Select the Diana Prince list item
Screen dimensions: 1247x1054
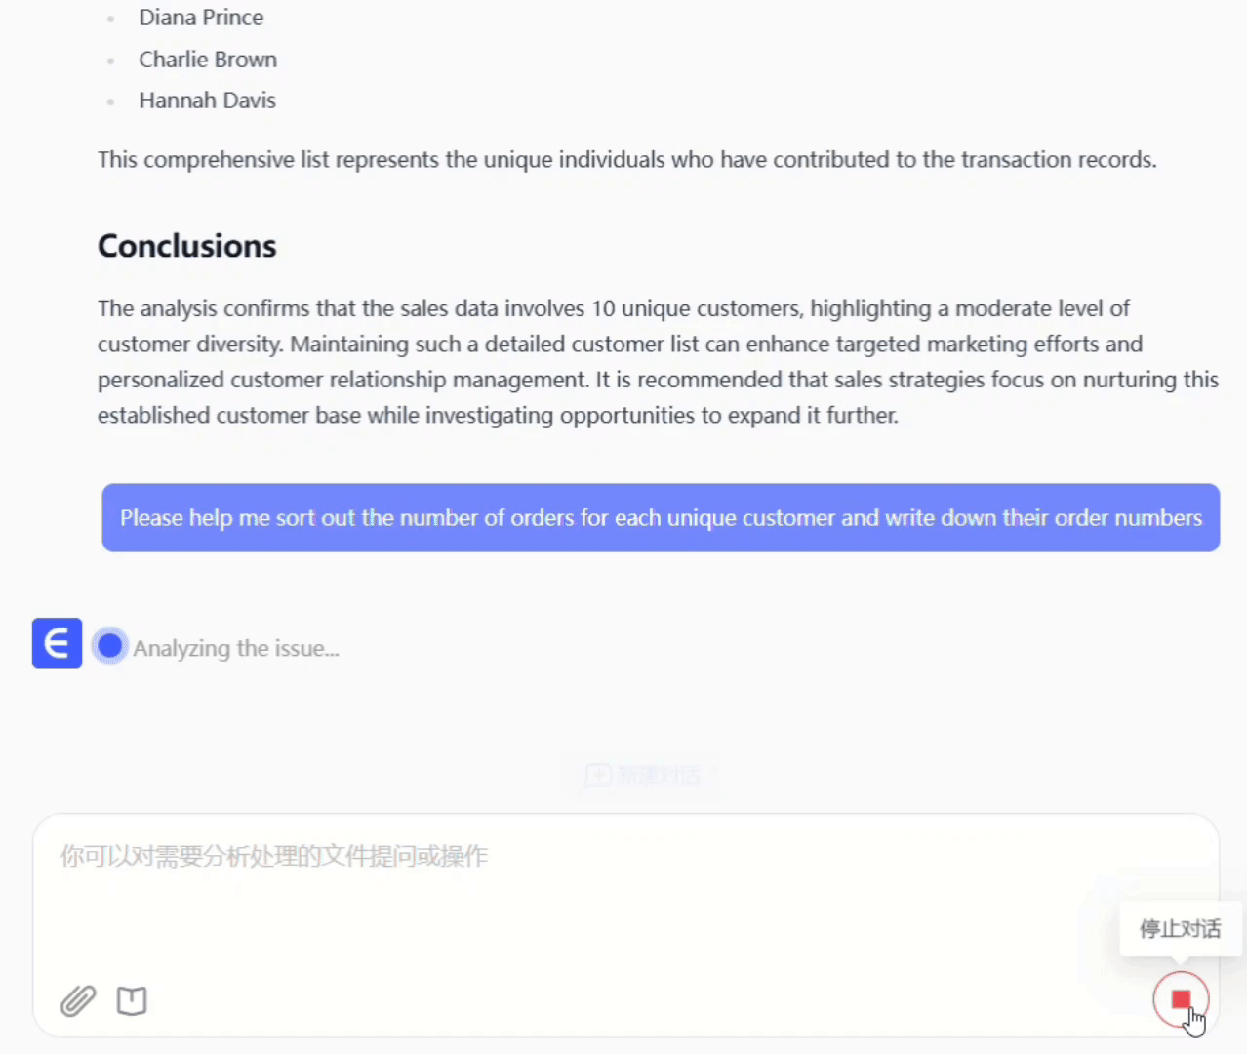point(201,18)
